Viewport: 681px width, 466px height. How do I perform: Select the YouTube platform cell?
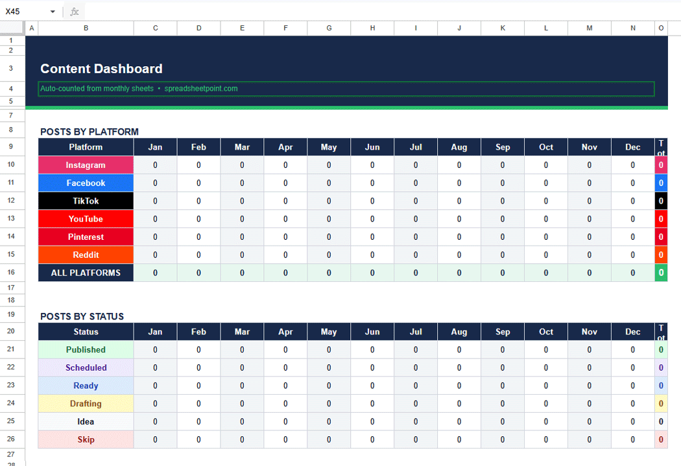tap(86, 218)
